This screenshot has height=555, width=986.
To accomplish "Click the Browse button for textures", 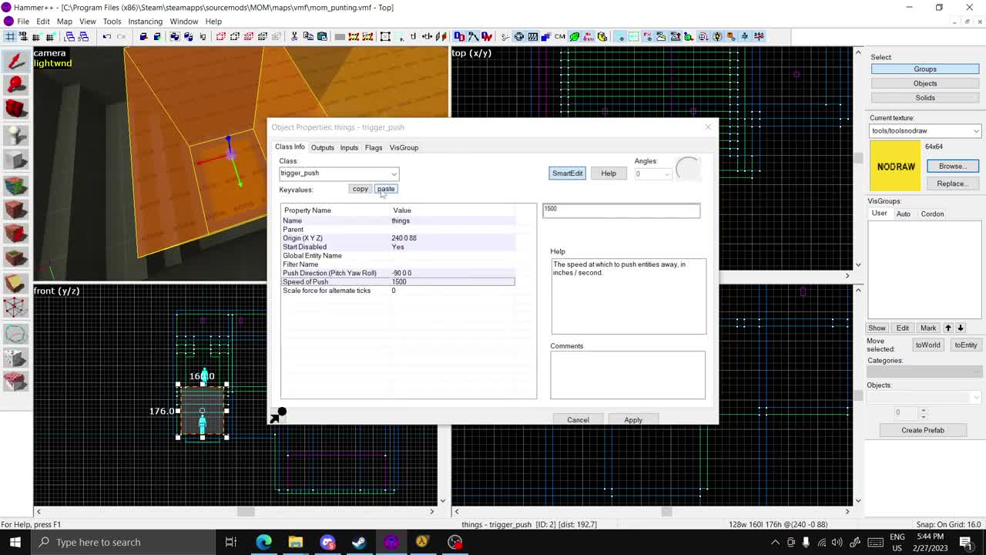I will pyautogui.click(x=952, y=166).
